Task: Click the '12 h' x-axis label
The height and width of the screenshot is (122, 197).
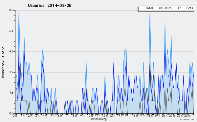Action: [105, 115]
